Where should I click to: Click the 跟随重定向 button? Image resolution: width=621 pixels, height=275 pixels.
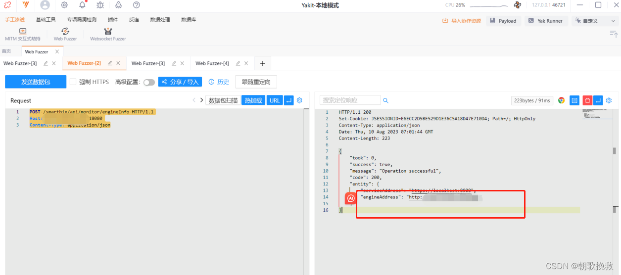pyautogui.click(x=256, y=82)
